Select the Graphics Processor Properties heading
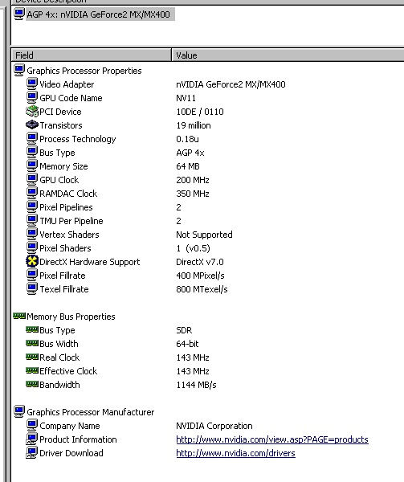This screenshot has height=482, width=404. pyautogui.click(x=84, y=71)
